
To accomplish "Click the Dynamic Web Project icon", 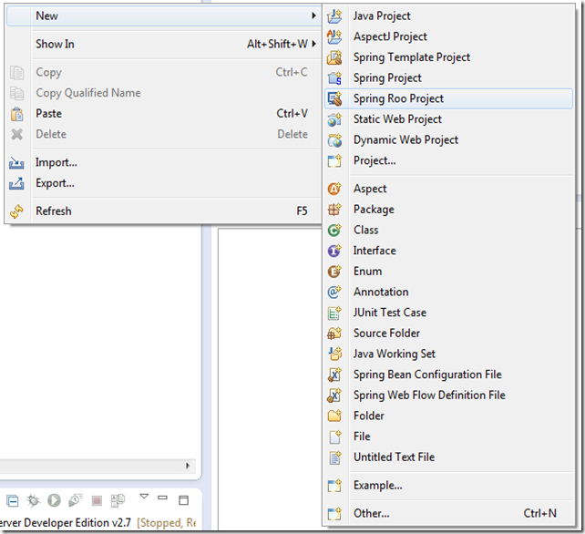I will pos(334,140).
